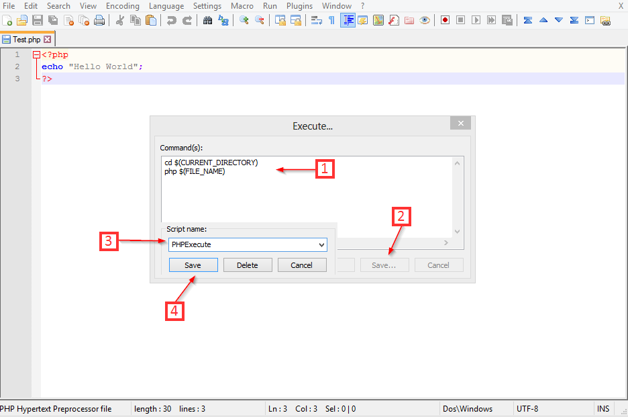This screenshot has height=417, width=628.
Task: Open the Run menu
Action: pos(270,6)
